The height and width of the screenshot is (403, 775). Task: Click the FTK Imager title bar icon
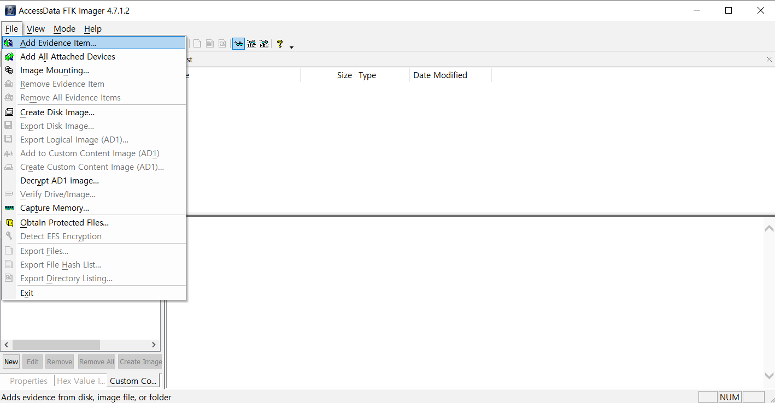[10, 10]
